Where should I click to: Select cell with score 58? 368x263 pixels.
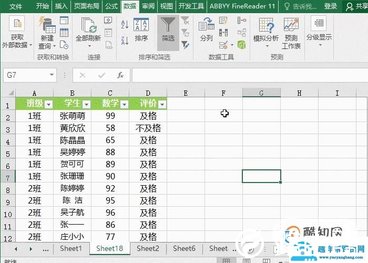(x=110, y=128)
